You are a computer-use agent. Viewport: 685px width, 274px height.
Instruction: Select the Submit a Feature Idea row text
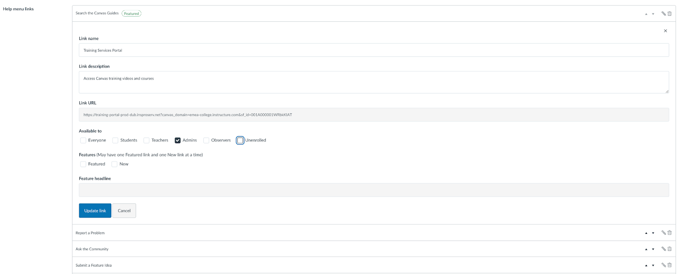[x=94, y=265]
